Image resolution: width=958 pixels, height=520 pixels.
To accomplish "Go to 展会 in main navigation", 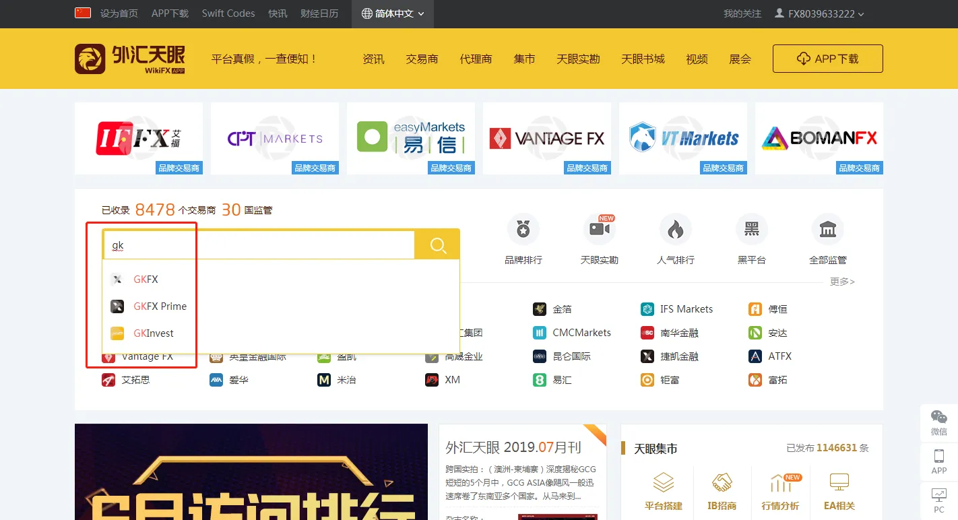I will click(740, 59).
